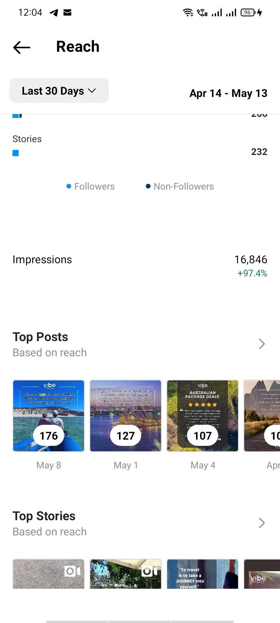Tap the Impressions row
This screenshot has width=280, height=623.
pos(140,266)
